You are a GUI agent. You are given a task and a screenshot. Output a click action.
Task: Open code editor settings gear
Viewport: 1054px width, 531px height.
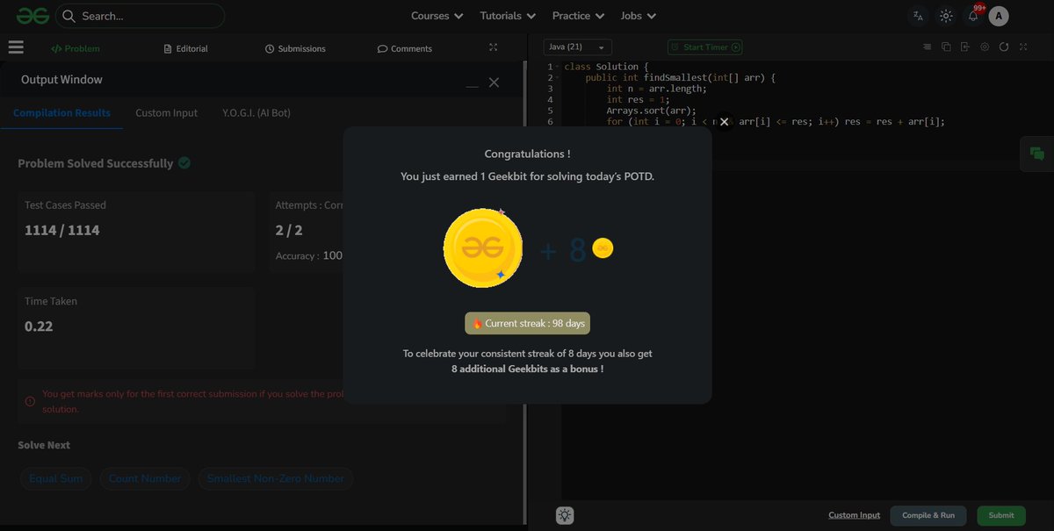(x=985, y=47)
